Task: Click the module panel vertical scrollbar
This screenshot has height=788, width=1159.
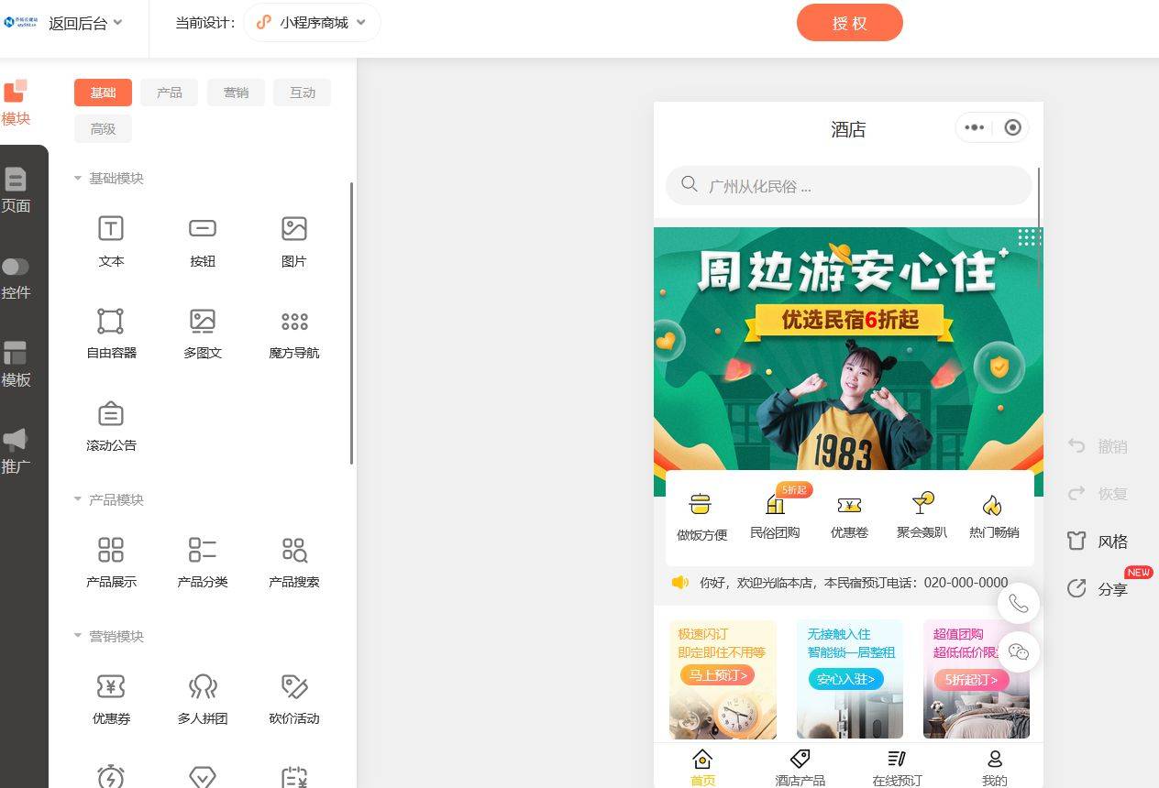Action: 352,321
